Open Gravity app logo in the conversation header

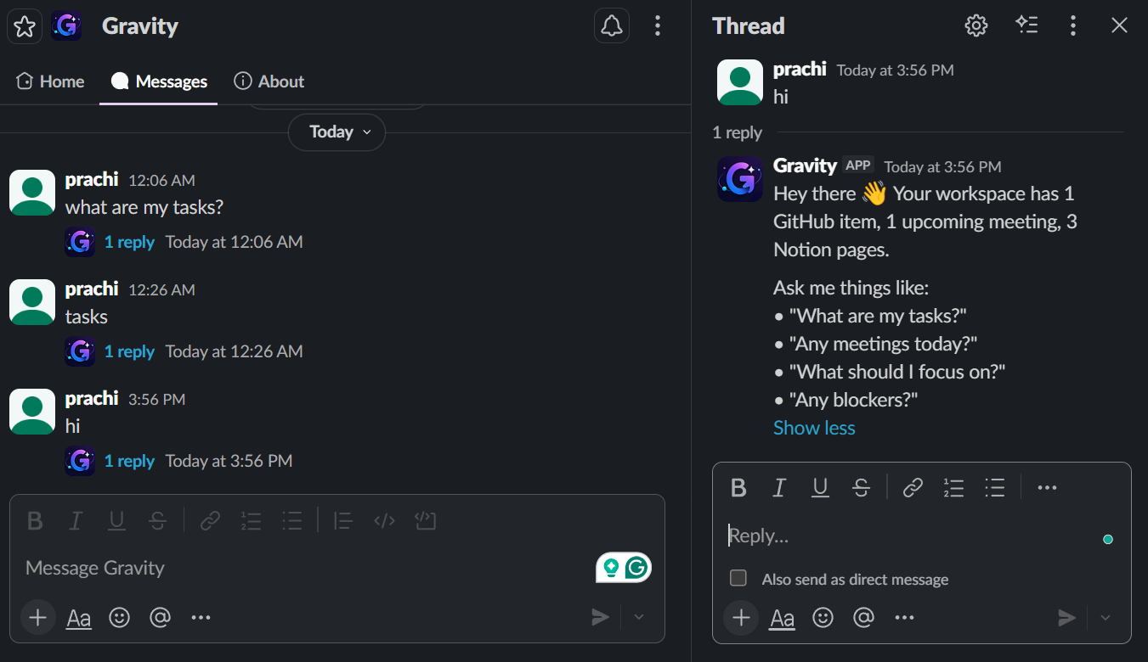(66, 26)
